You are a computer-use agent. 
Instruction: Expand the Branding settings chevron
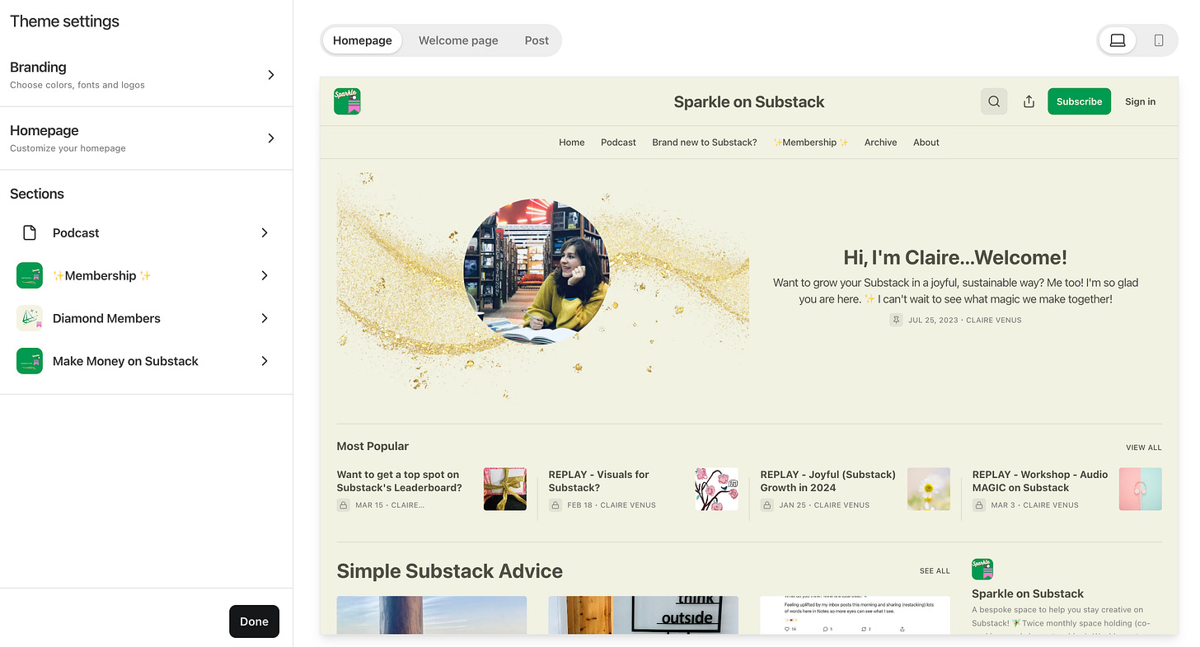tap(271, 75)
